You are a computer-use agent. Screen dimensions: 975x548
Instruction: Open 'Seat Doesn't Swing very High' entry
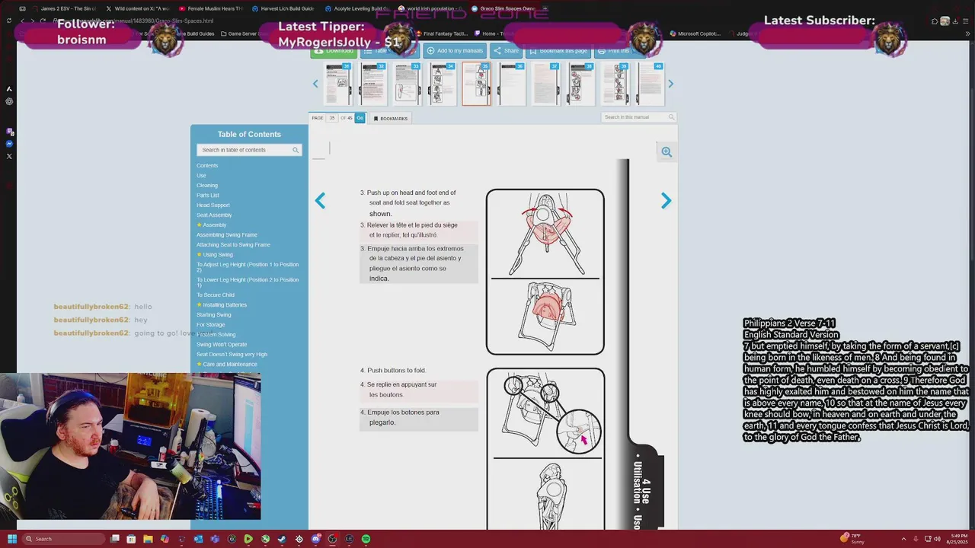232,355
